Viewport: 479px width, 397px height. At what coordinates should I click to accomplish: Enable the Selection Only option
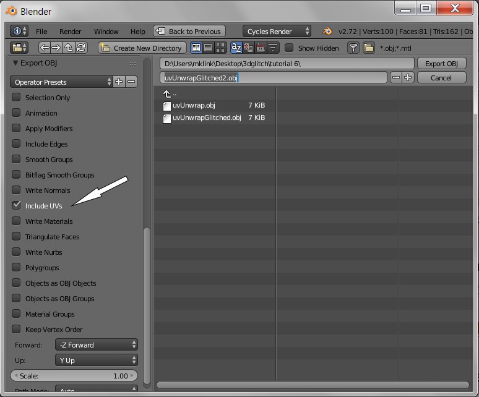coord(17,97)
